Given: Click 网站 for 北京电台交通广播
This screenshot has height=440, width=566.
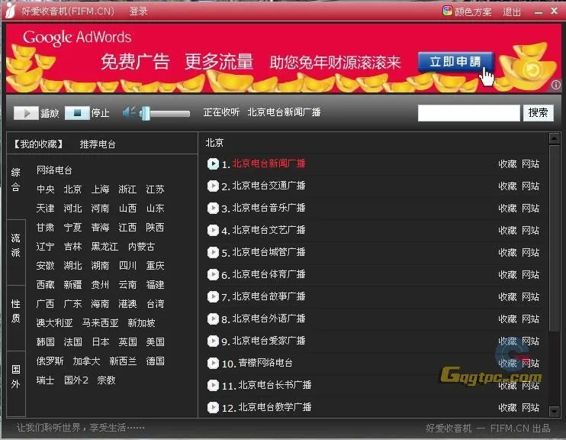Looking at the screenshot, I should pyautogui.click(x=530, y=186).
